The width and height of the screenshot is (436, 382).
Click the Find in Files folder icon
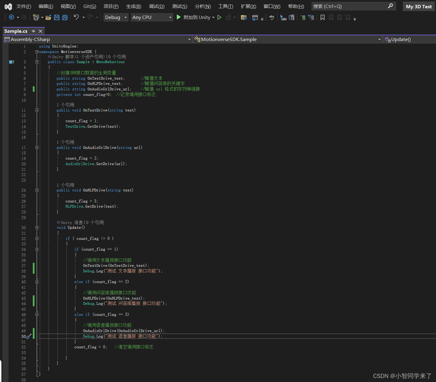tap(244, 17)
